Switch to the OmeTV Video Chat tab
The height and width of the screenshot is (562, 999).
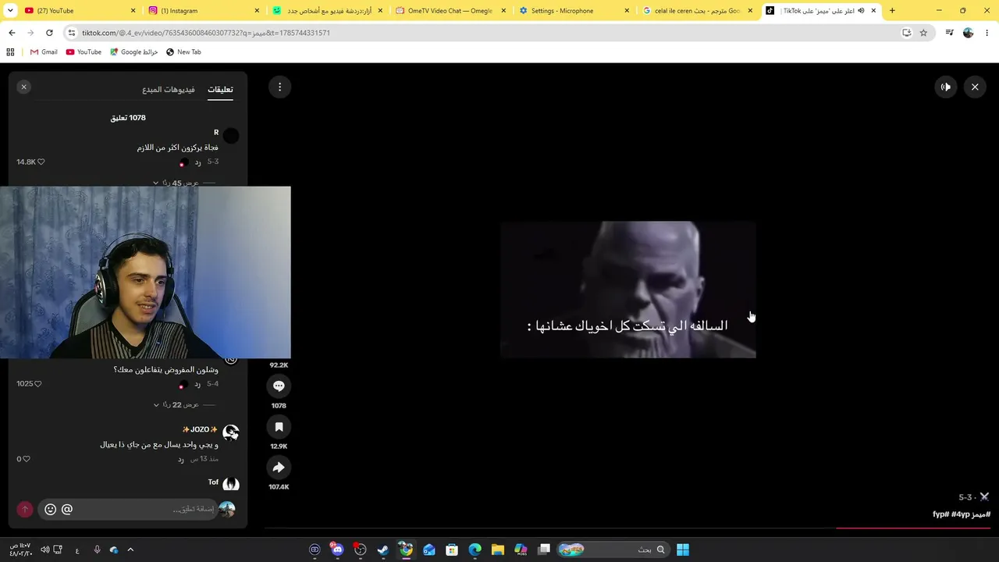[451, 11]
